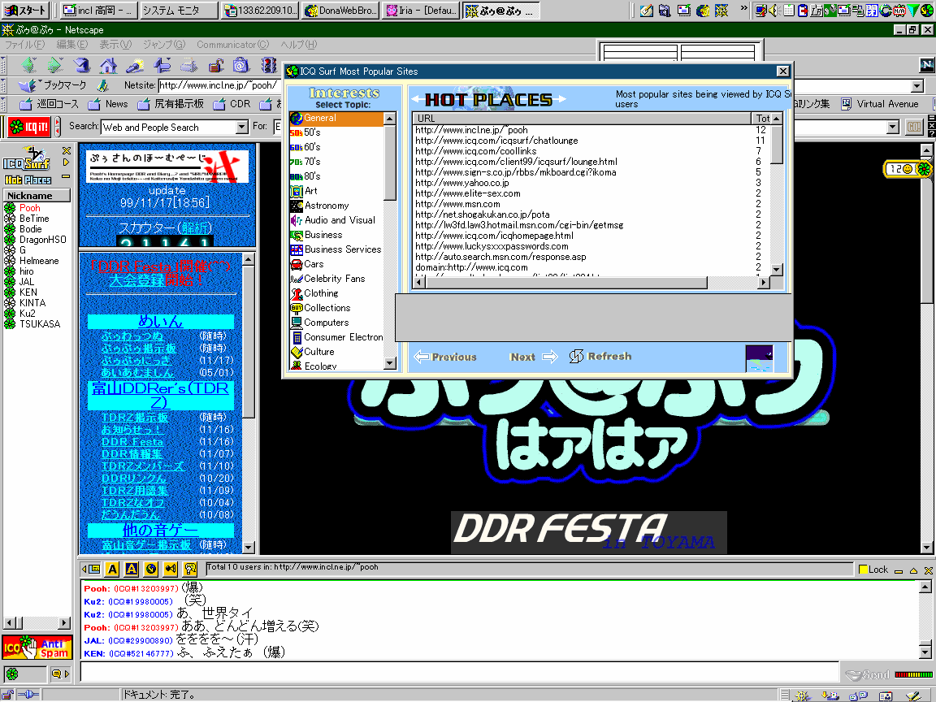Image resolution: width=936 pixels, height=702 pixels.
Task: Toggle the yellow Lock checkbox in chat
Action: pos(863,570)
